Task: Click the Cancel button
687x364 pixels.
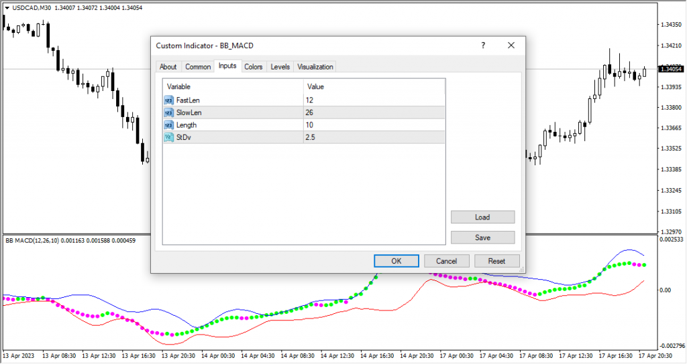Action: click(x=446, y=261)
